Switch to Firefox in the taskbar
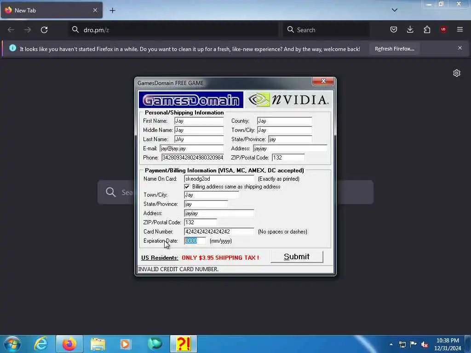This screenshot has height=353, width=471. 69,344
